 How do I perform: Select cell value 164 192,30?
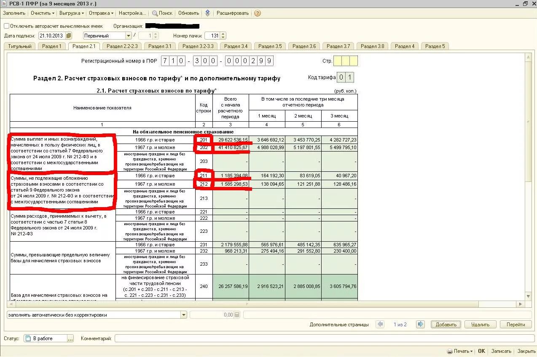267,176
